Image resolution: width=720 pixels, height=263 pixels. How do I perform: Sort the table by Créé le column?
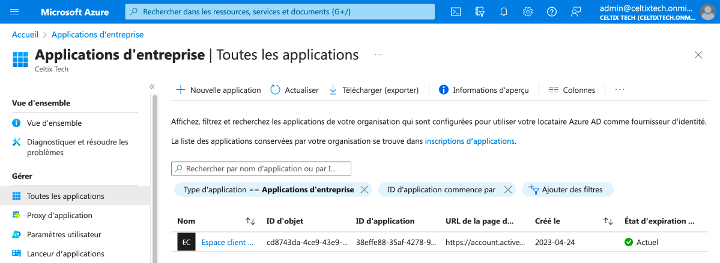[x=608, y=221]
